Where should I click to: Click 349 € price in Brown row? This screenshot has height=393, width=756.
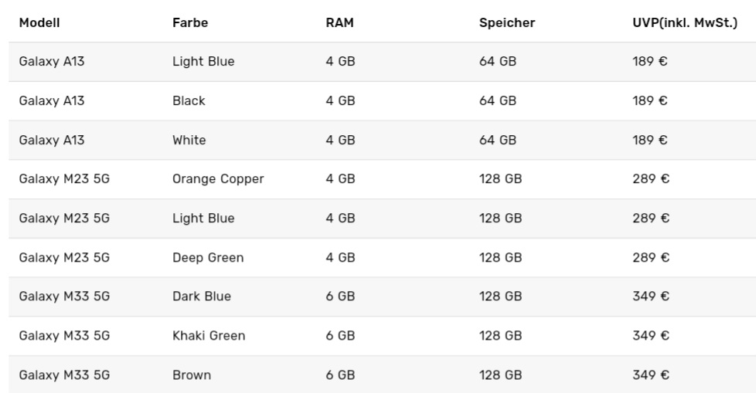(651, 375)
